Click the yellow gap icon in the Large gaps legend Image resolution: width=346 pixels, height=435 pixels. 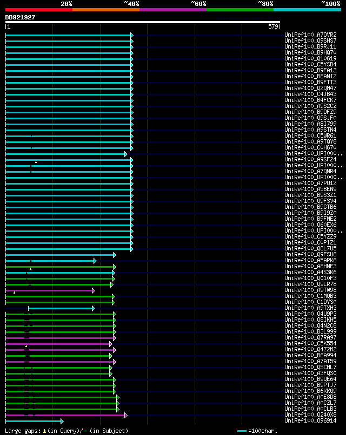pos(44,431)
